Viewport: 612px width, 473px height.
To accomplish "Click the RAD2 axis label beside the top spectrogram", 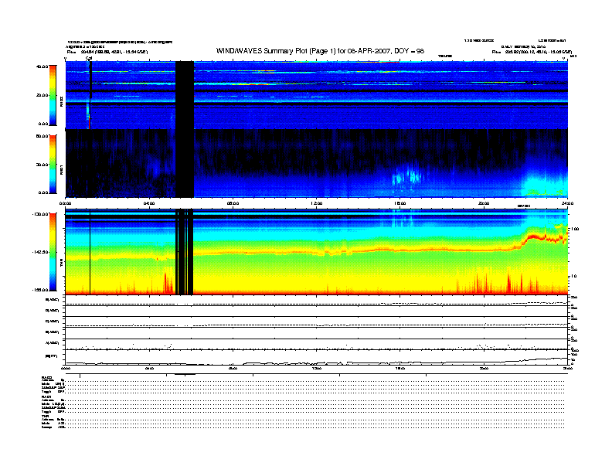I will pos(61,101).
